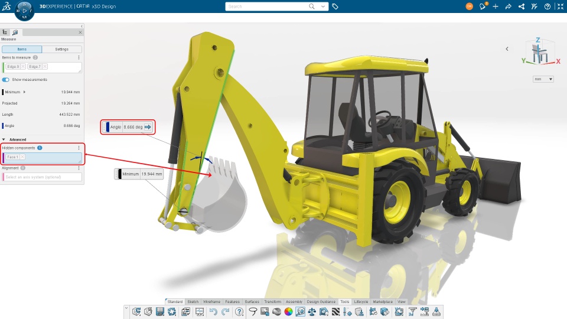This screenshot has width=567, height=319.
Task: Click the Undo arrow
Action: coord(213,311)
